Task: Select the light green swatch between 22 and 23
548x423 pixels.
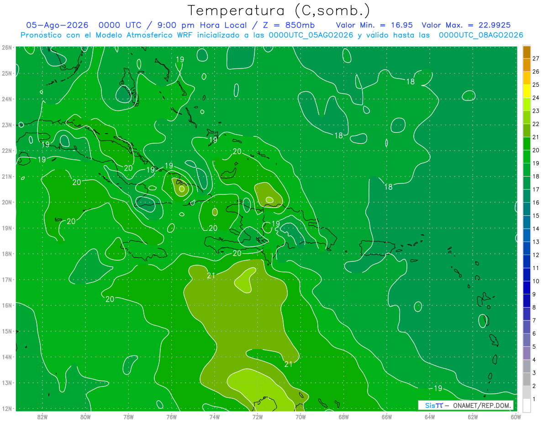Action: (x=527, y=118)
